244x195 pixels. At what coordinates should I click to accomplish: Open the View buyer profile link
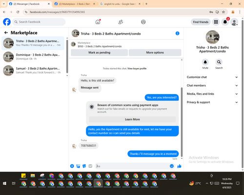coord(137,69)
